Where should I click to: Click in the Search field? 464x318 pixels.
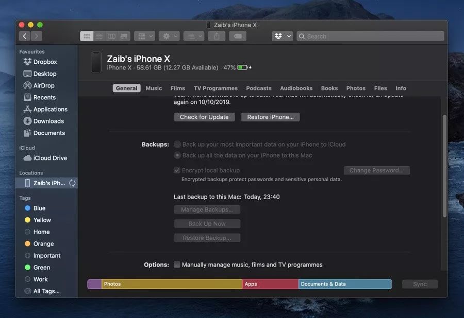click(x=370, y=36)
